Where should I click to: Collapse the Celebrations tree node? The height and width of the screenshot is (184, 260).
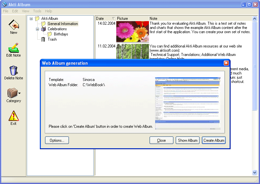pos(38,29)
